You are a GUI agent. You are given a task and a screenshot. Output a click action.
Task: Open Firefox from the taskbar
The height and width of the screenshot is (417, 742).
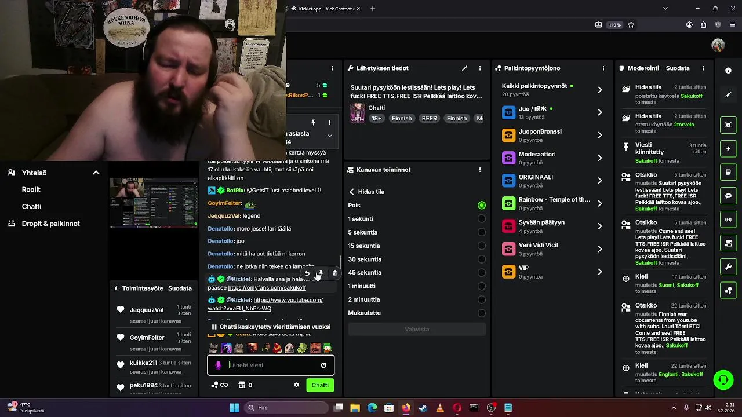coord(406,408)
